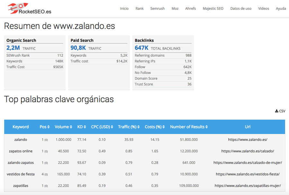Go to the Ahrefs section
Screen dimensions: 289x195
(x=190, y=8)
